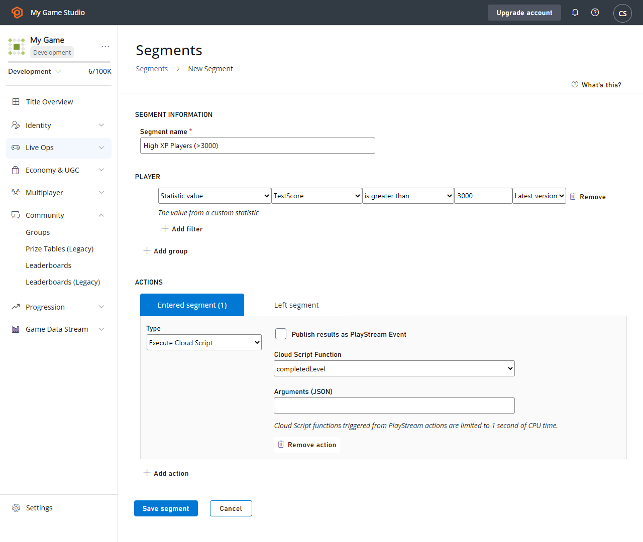This screenshot has width=643, height=542.
Task: Follow the Segments breadcrumb link
Action: [x=152, y=69]
